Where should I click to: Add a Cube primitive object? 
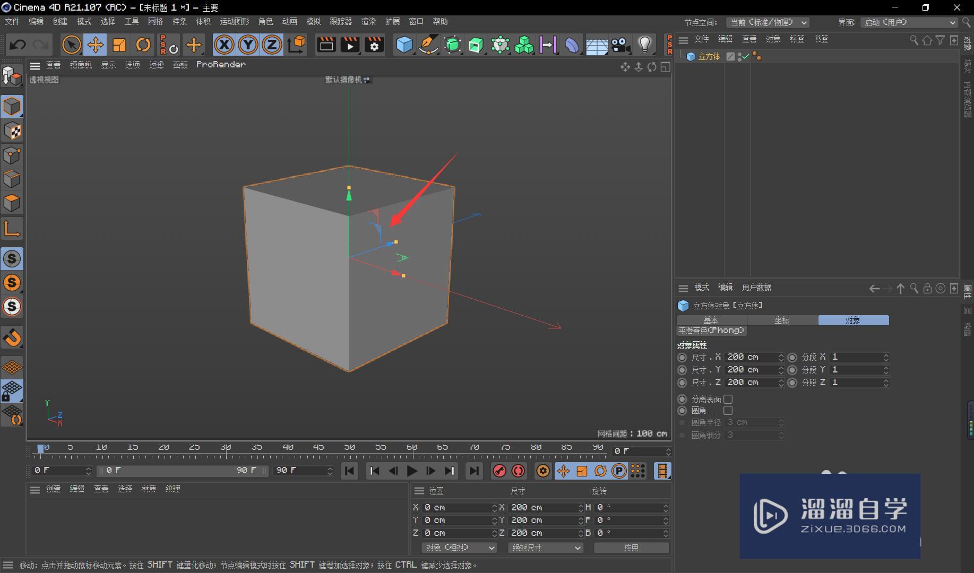(404, 45)
